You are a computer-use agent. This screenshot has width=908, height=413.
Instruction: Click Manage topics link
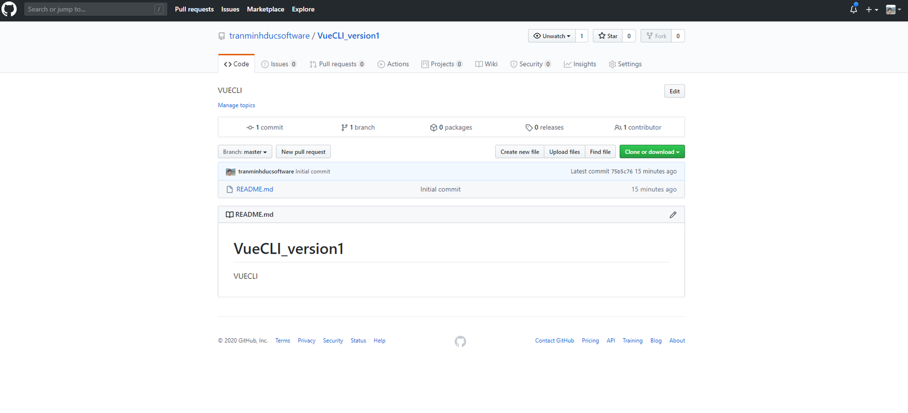pyautogui.click(x=237, y=106)
